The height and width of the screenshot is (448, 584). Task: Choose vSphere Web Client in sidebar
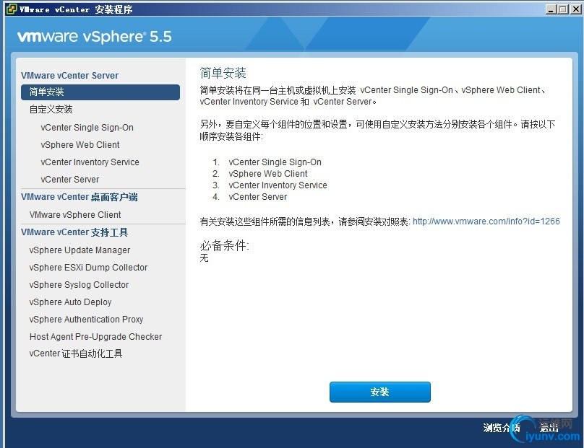[80, 145]
